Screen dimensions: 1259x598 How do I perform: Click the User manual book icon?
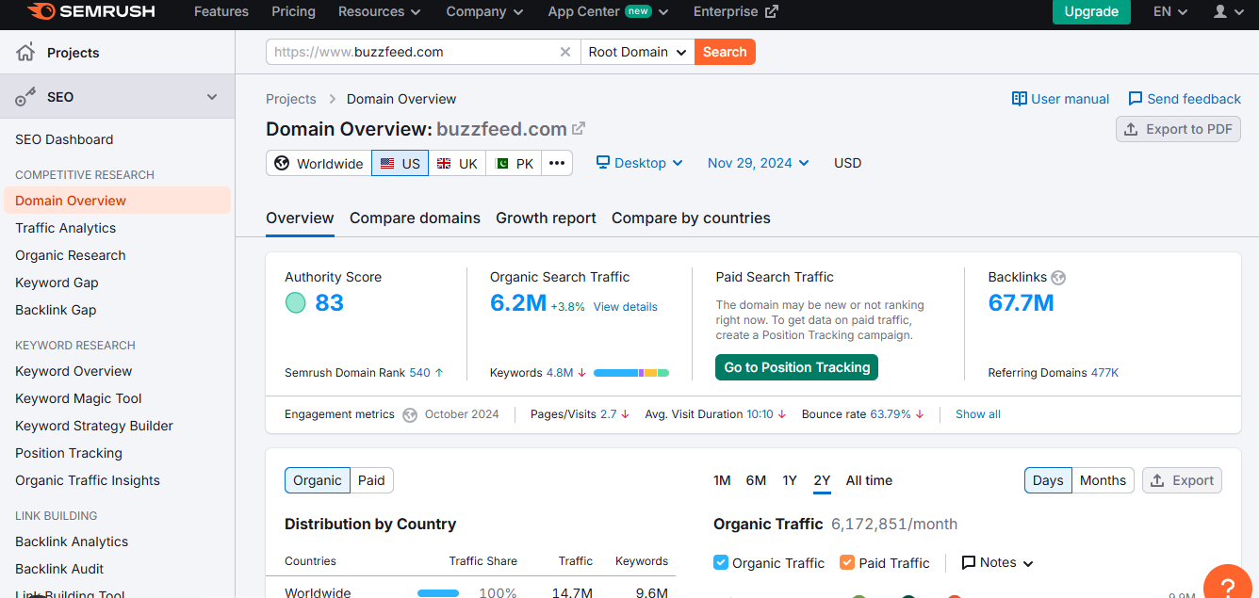tap(1019, 99)
